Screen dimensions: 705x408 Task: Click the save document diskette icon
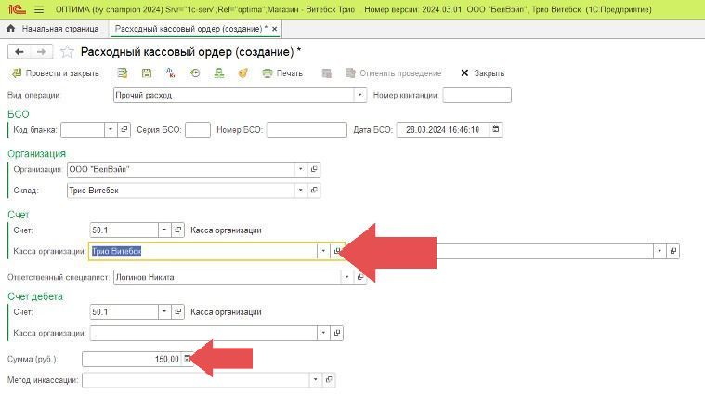click(x=147, y=73)
